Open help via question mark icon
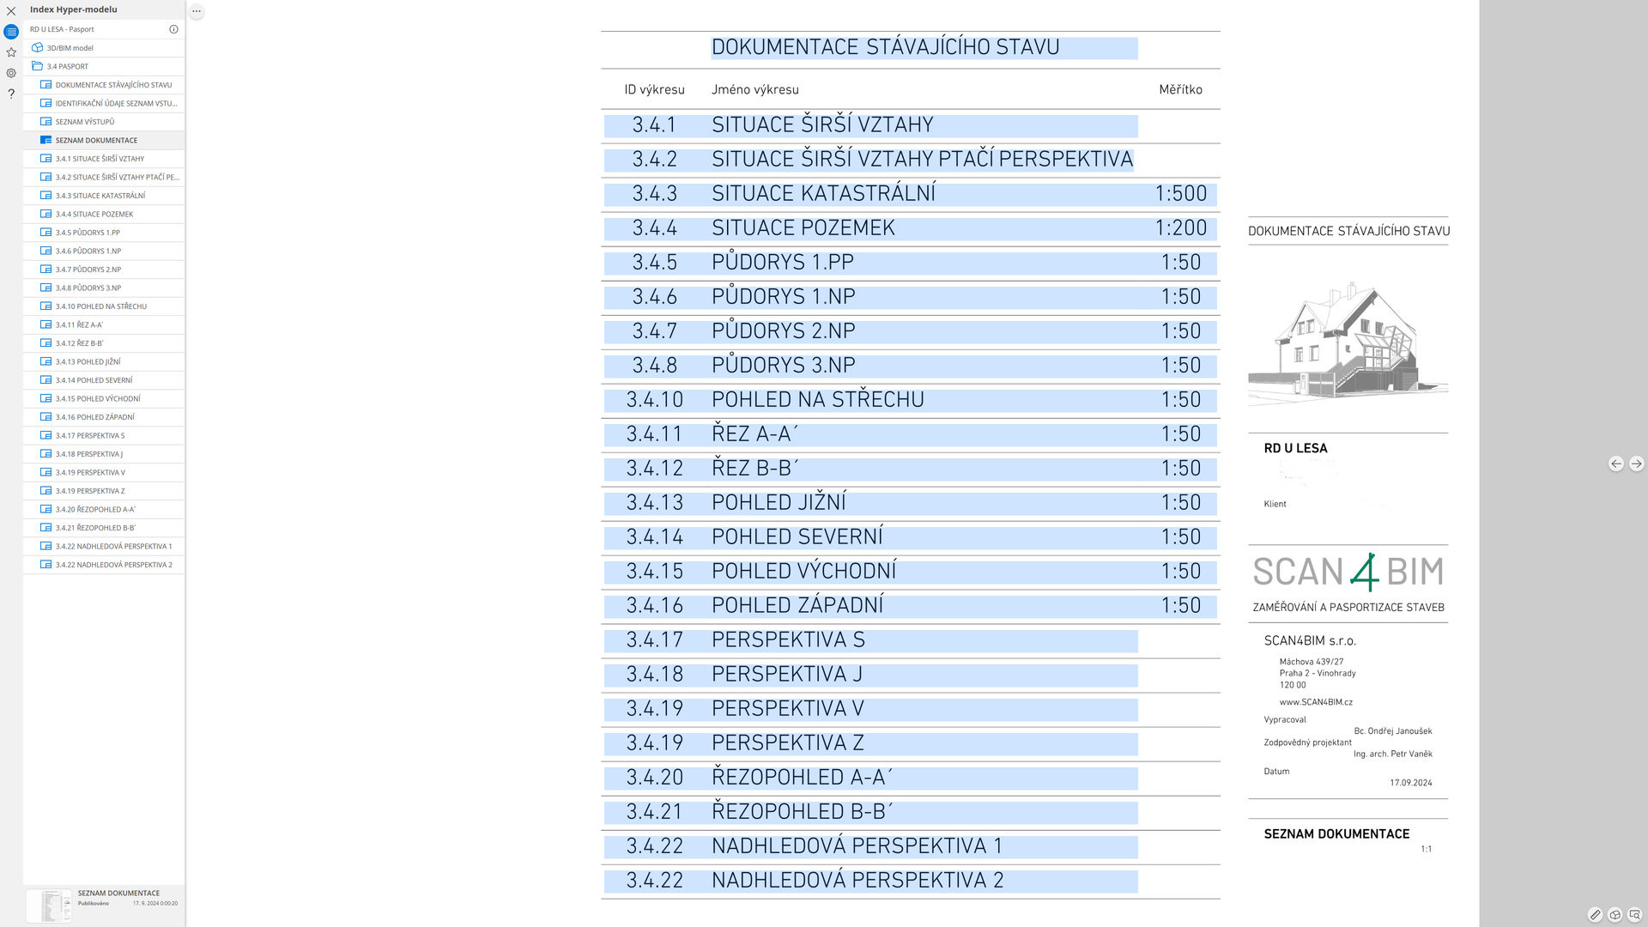 [11, 94]
